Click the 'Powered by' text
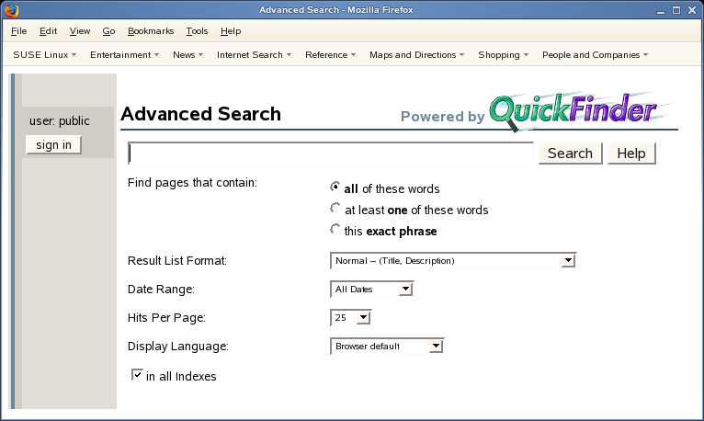This screenshot has height=421, width=704. coord(442,117)
